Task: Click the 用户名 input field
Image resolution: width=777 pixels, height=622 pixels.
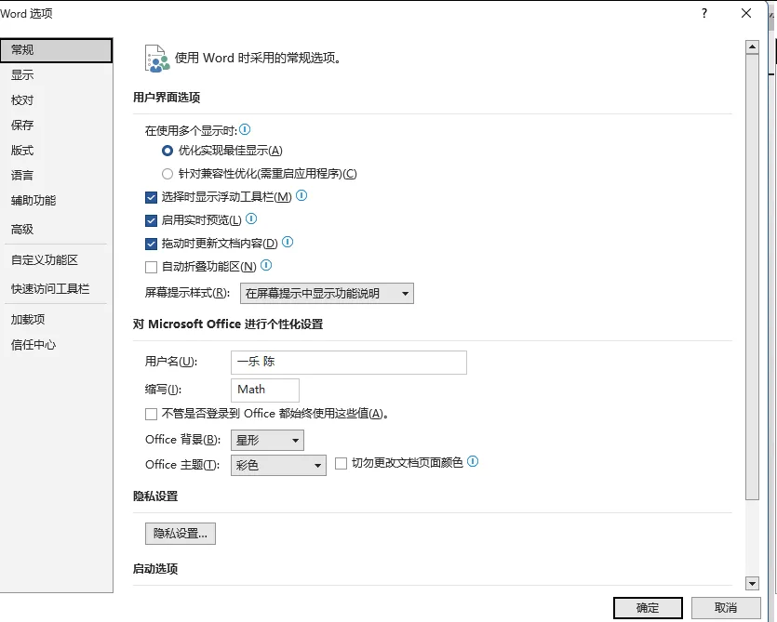Action: click(x=349, y=362)
